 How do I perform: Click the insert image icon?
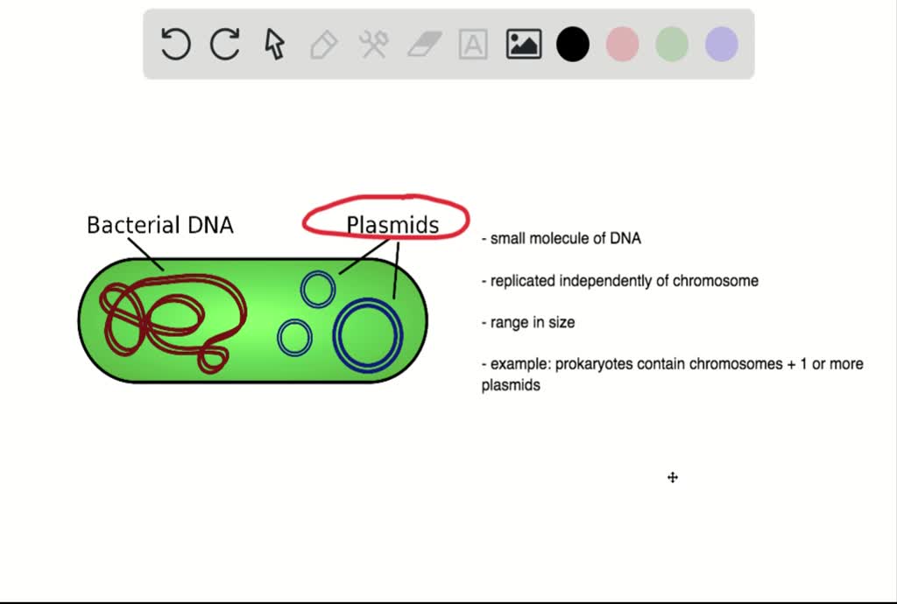click(x=524, y=44)
